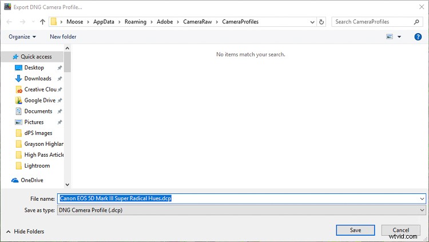
Task: Click the Documents page icon
Action: (x=18, y=111)
